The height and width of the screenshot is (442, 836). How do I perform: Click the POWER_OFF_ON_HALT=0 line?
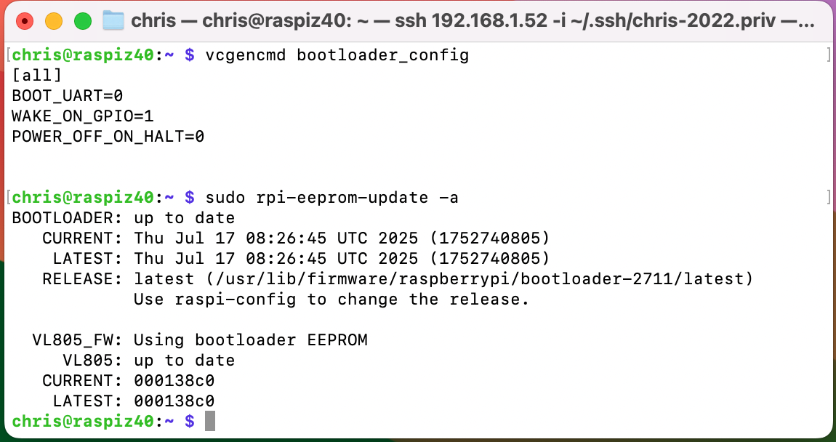point(108,137)
